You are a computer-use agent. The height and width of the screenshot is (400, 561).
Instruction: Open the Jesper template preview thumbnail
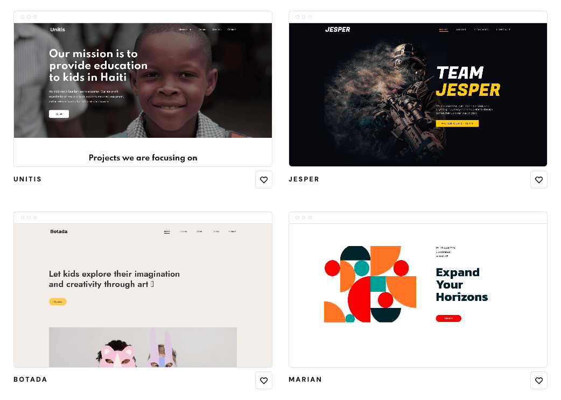pyautogui.click(x=418, y=89)
